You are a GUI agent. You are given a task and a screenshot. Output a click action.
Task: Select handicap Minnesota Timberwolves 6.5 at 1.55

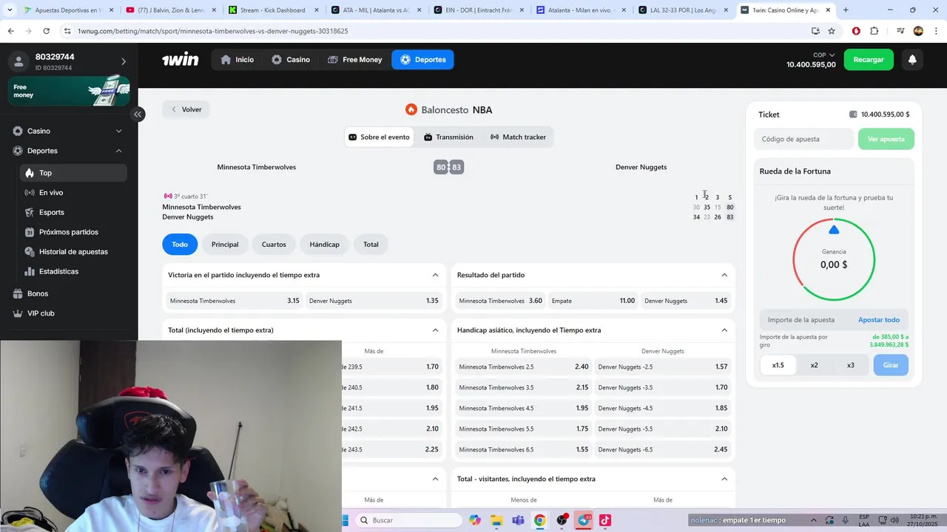tap(524, 449)
